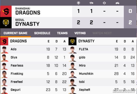
Task: Click FLETA's player portrait
Action: pos(72,50)
